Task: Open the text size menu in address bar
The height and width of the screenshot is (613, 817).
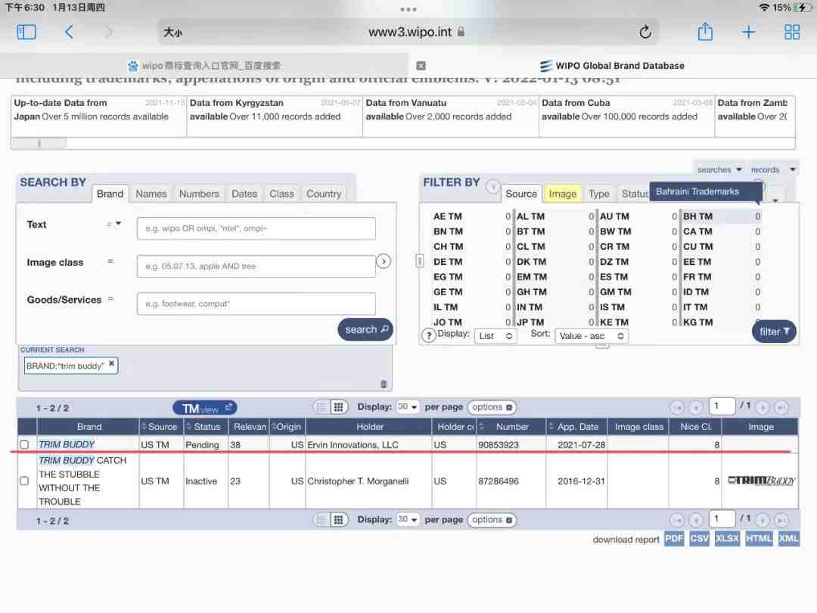Action: click(173, 33)
